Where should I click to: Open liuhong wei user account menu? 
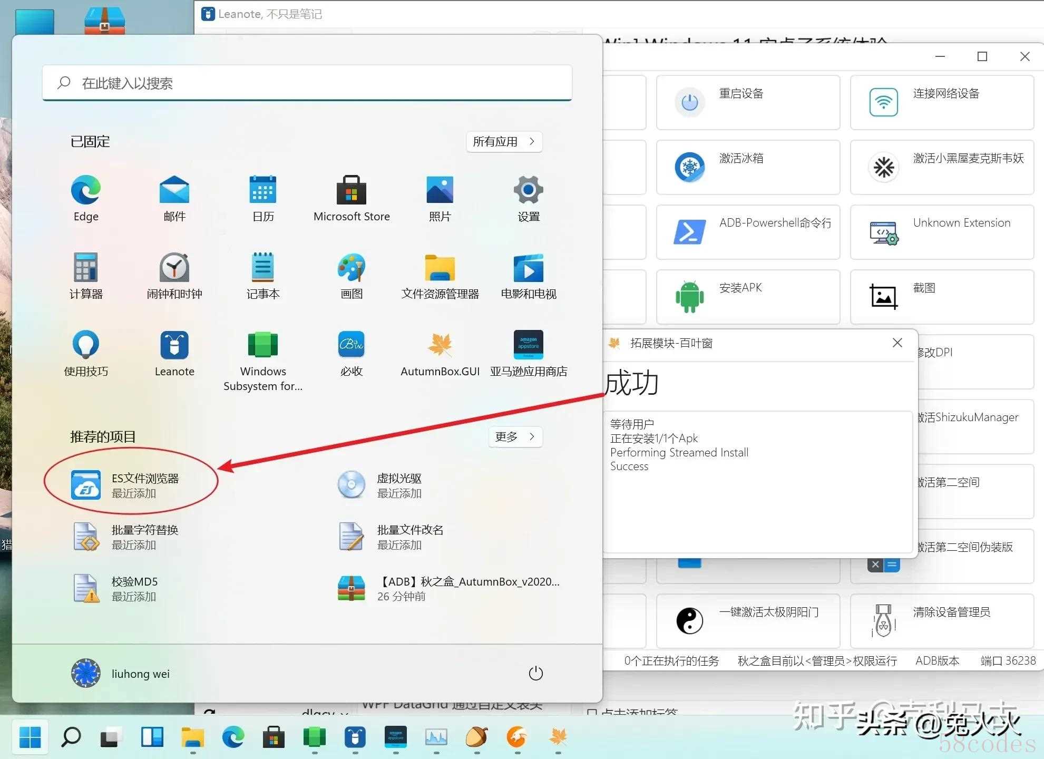[121, 673]
